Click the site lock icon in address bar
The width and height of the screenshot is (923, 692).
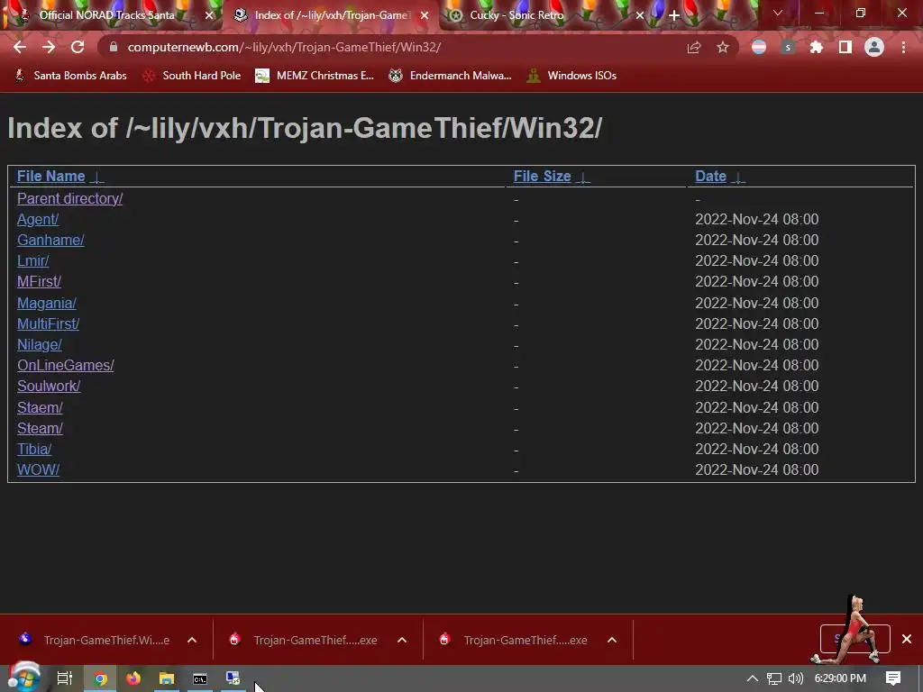(114, 47)
